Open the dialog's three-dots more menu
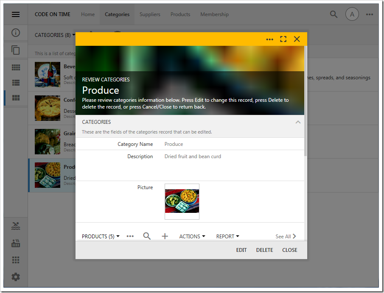Screen dimensions: 384x293 pyautogui.click(x=270, y=39)
